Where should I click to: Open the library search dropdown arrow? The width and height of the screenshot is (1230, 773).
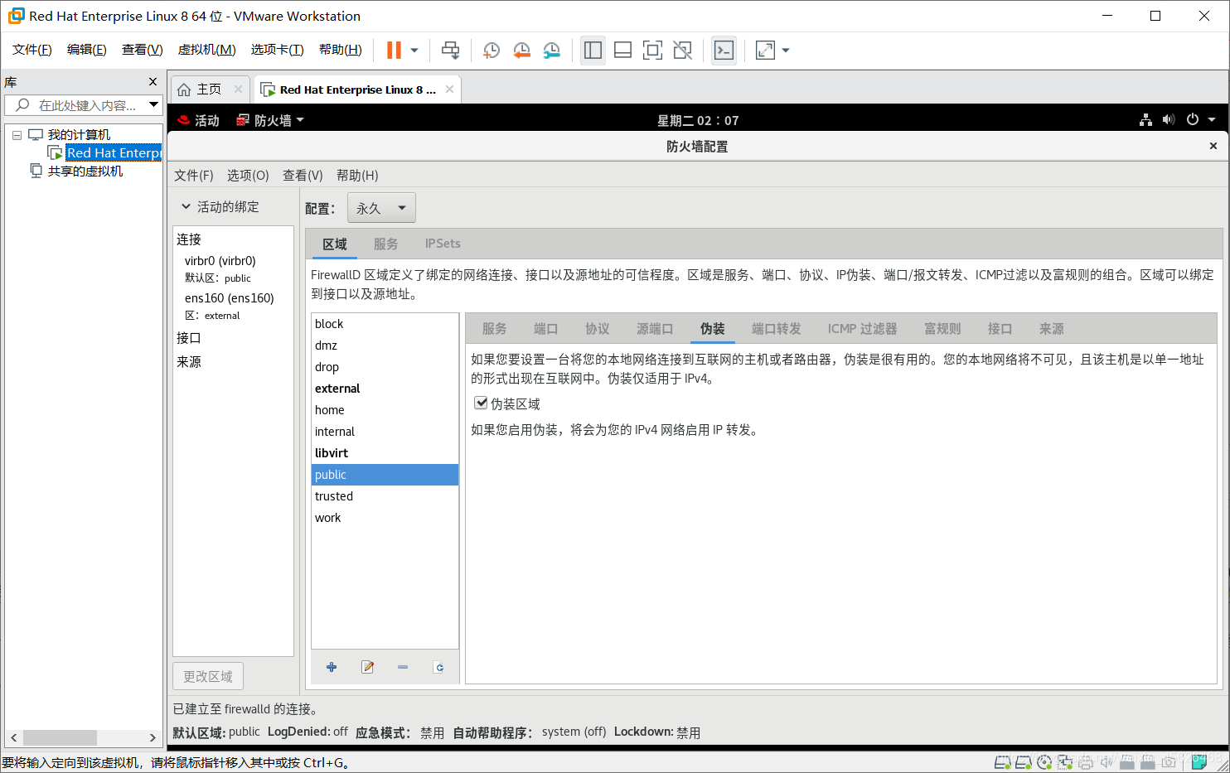(153, 104)
